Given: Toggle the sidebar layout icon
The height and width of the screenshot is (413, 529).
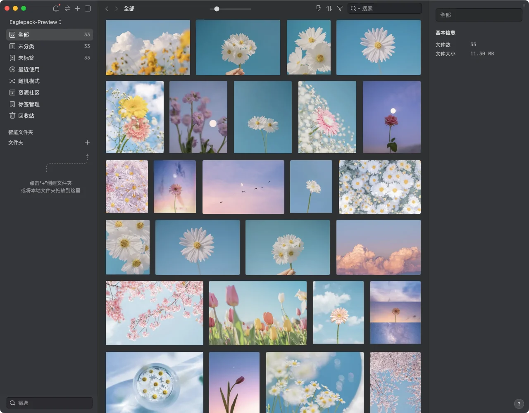Looking at the screenshot, I should 88,8.
